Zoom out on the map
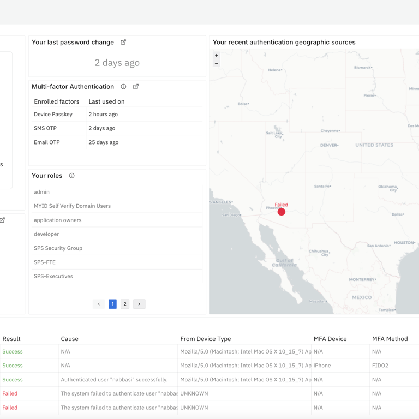 point(217,63)
